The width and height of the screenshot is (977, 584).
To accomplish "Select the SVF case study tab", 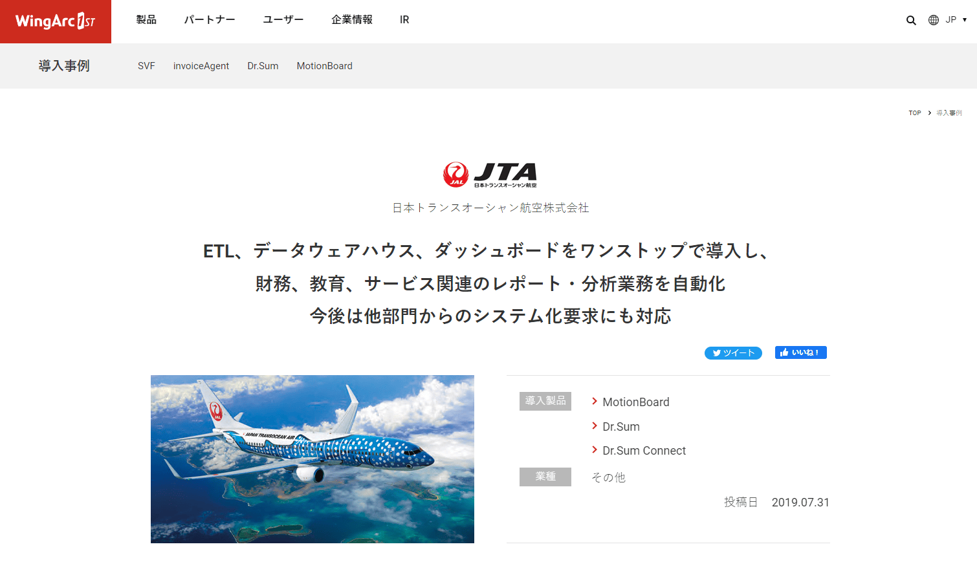I will pos(146,66).
